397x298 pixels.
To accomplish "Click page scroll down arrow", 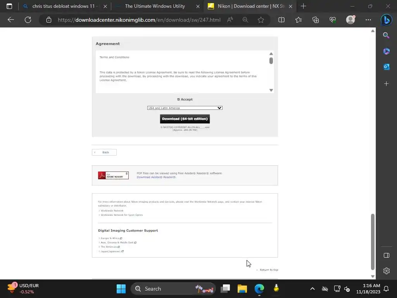I will click(x=373, y=276).
